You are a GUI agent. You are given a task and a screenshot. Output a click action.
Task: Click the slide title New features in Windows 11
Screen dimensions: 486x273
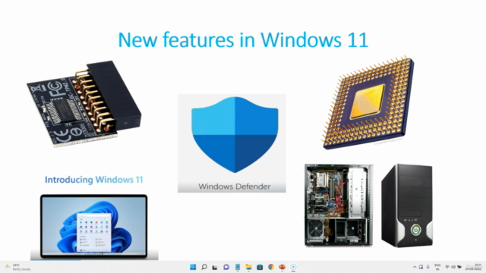(x=243, y=39)
